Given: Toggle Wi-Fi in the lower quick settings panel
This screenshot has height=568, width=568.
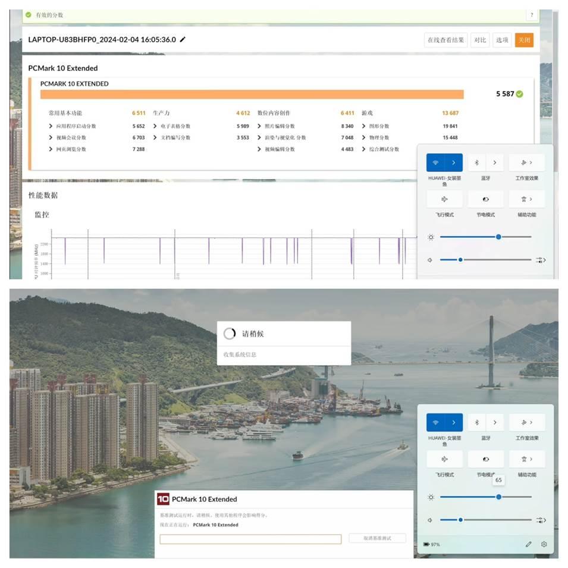Looking at the screenshot, I should pos(436,422).
